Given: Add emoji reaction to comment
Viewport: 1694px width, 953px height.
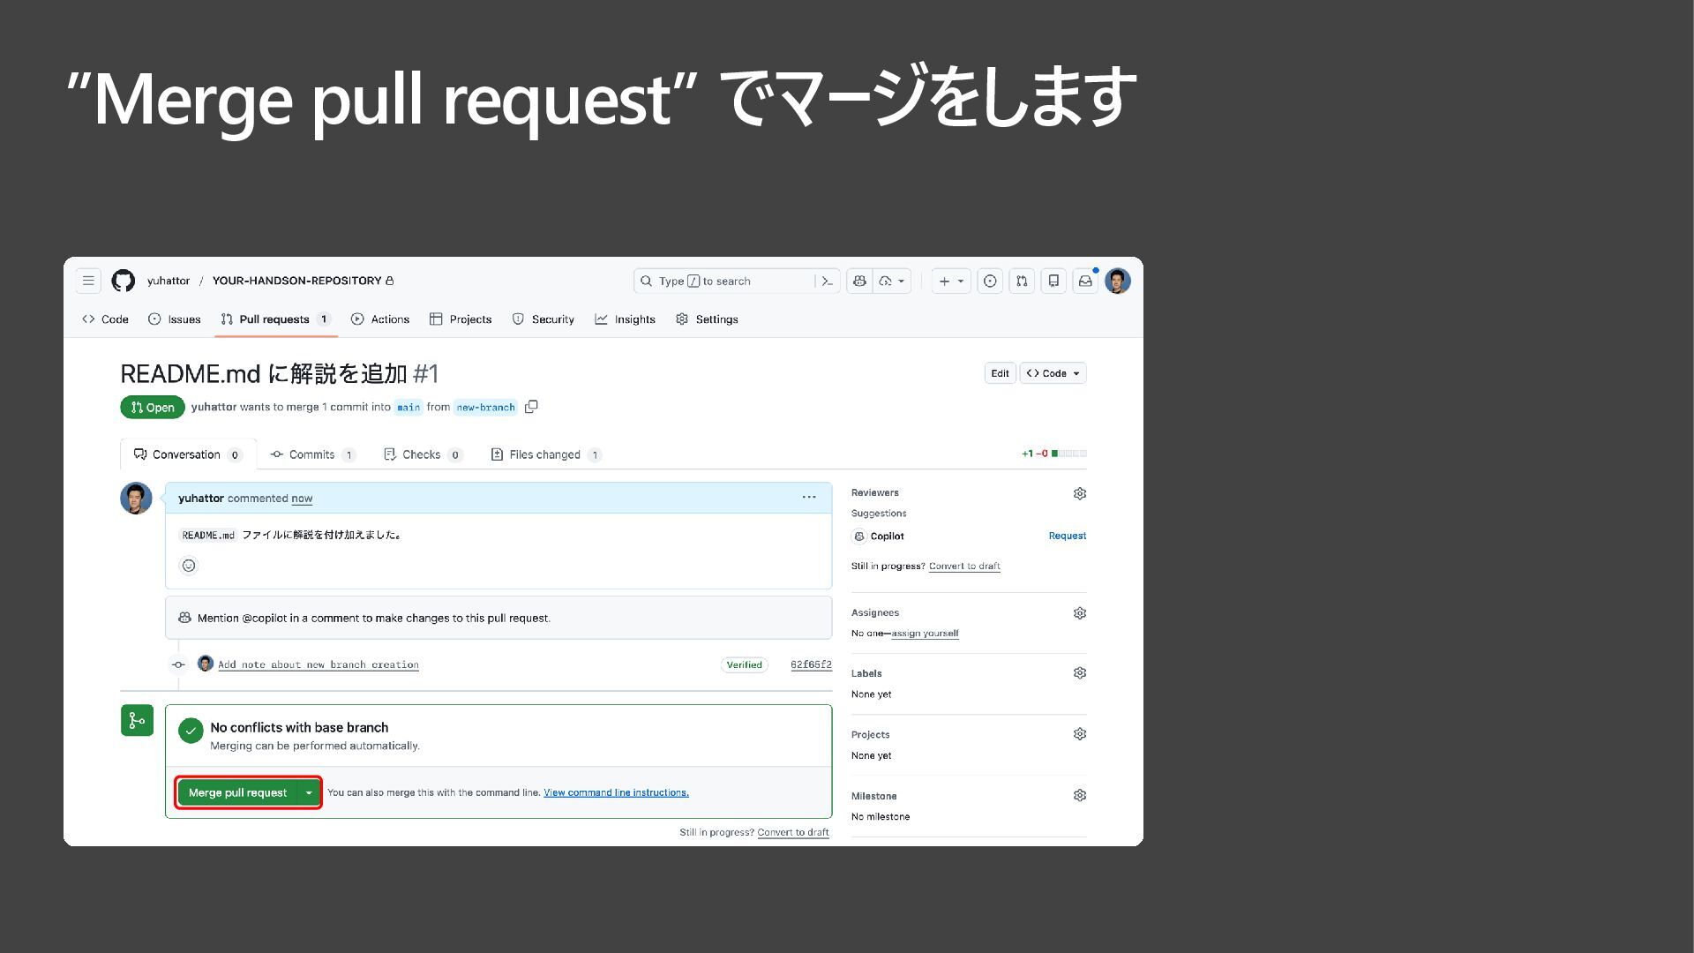Looking at the screenshot, I should (189, 566).
